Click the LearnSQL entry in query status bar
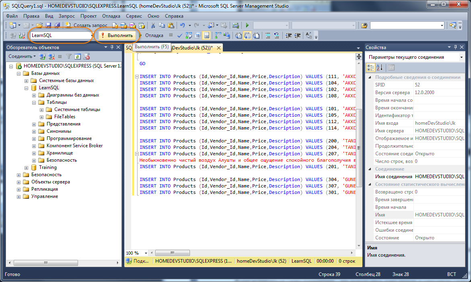 click(302, 261)
